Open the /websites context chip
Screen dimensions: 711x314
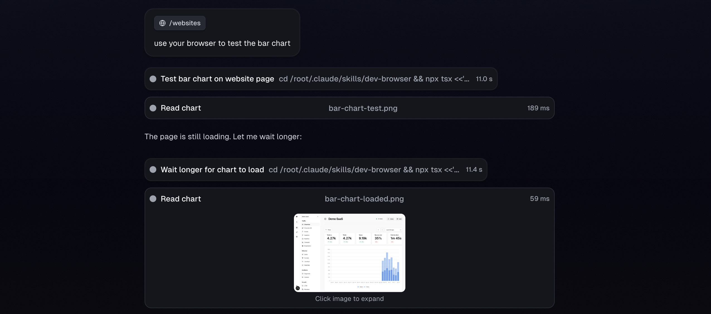[180, 23]
